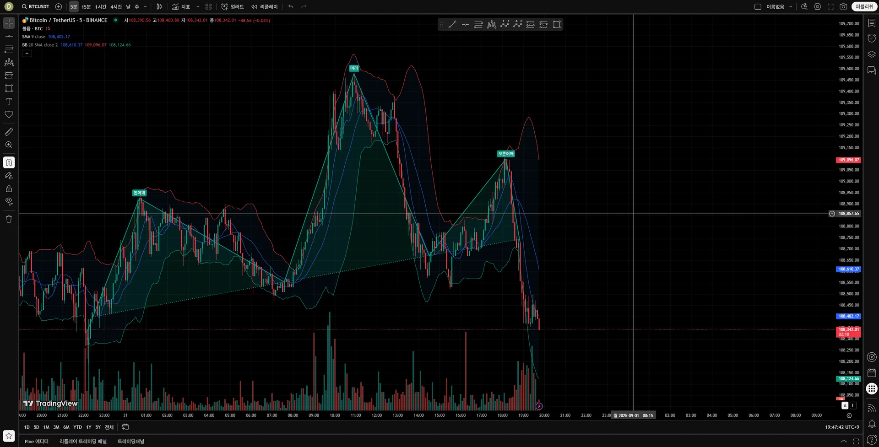The width and height of the screenshot is (879, 447).
Task: Select the 5분 timeframe
Action: (74, 7)
